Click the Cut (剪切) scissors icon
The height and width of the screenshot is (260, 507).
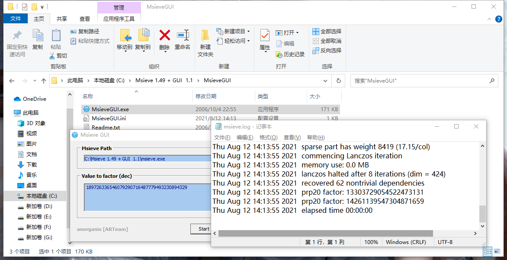pos(52,56)
